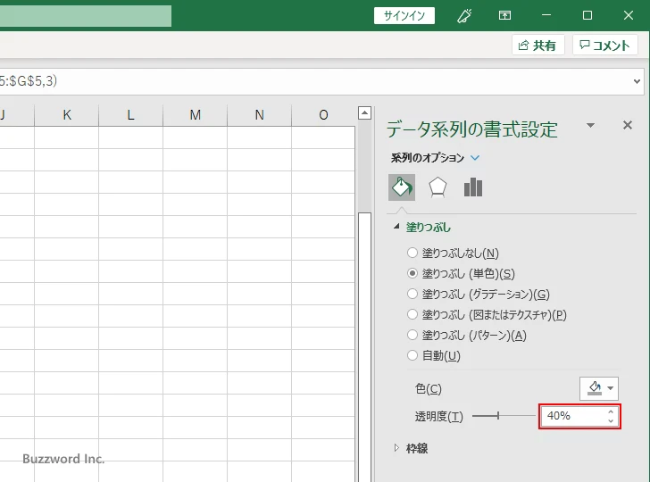Click the 透明度 transparency slider handle
The height and width of the screenshot is (482, 650).
(x=498, y=415)
